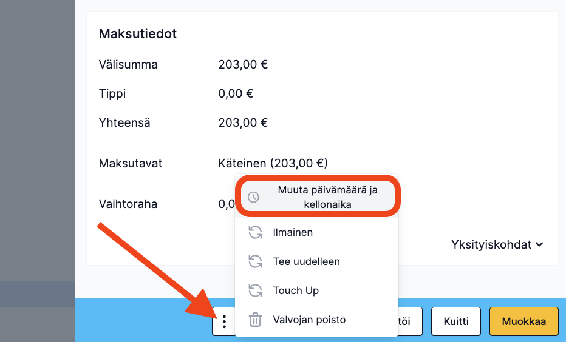Image resolution: width=566 pixels, height=342 pixels.
Task: Select Valvojan poisto from the menu
Action: pos(316,320)
